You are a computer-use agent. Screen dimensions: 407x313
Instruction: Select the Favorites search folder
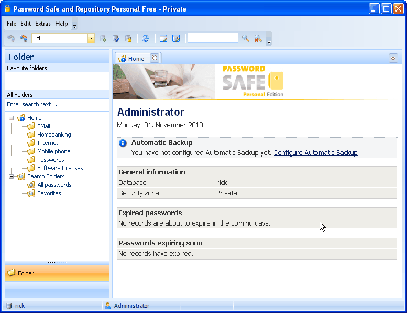[49, 193]
